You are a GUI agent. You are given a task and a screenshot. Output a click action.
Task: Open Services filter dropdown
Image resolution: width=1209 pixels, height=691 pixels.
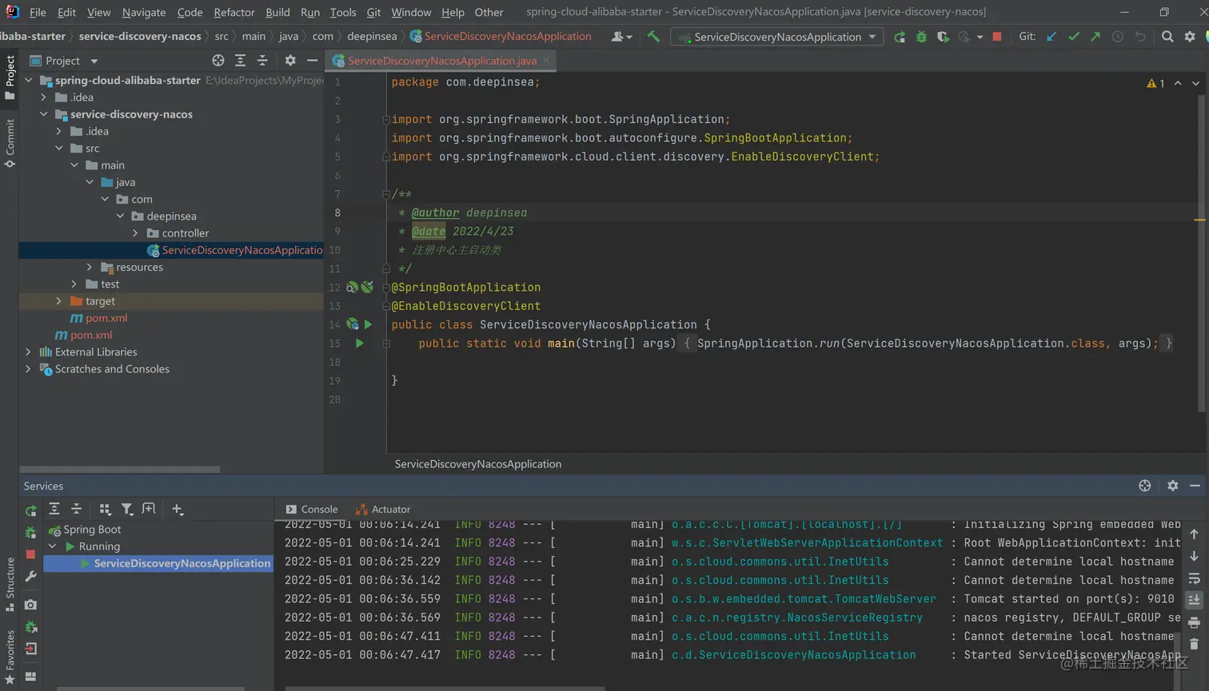coord(127,509)
